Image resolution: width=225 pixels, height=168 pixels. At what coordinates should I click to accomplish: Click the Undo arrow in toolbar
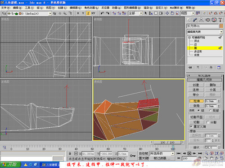[103, 13]
